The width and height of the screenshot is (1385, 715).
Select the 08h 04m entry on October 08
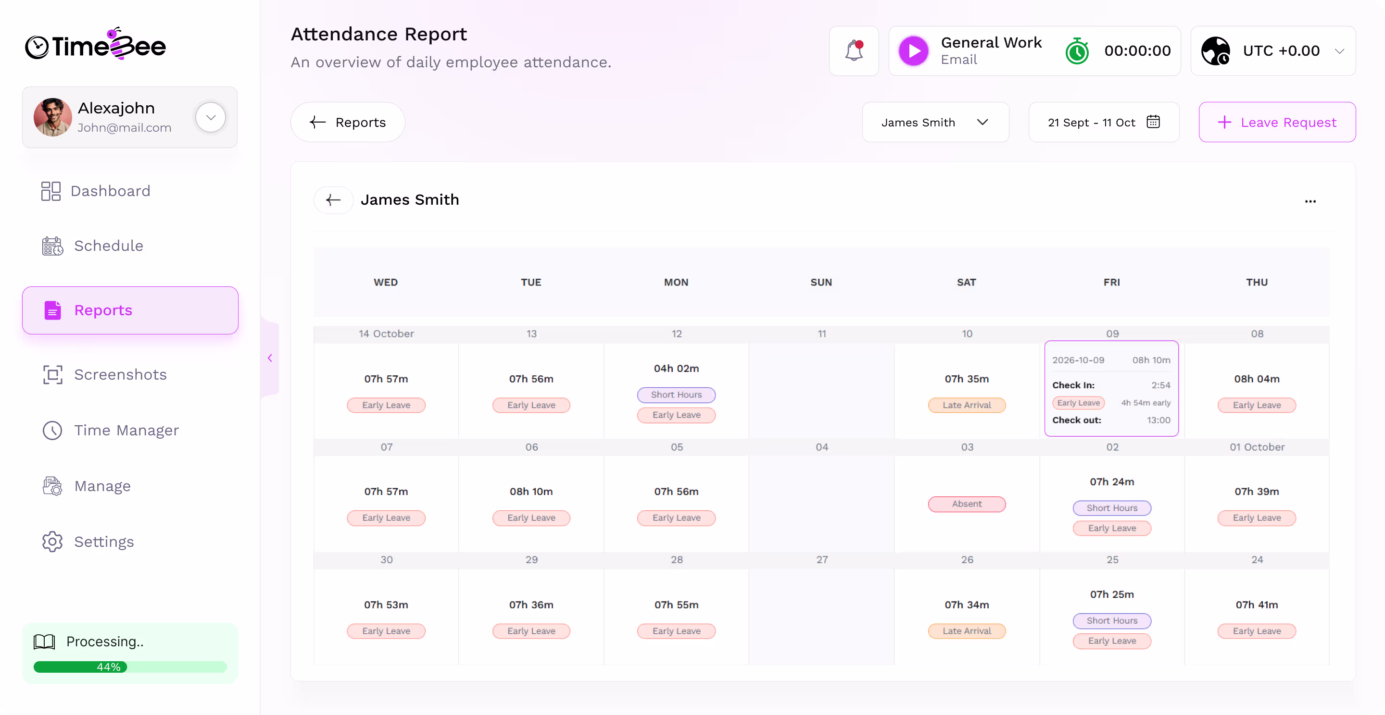point(1257,379)
